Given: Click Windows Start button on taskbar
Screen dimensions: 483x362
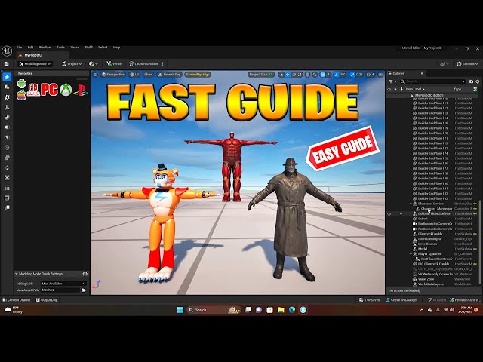Looking at the screenshot, I should [x=180, y=310].
